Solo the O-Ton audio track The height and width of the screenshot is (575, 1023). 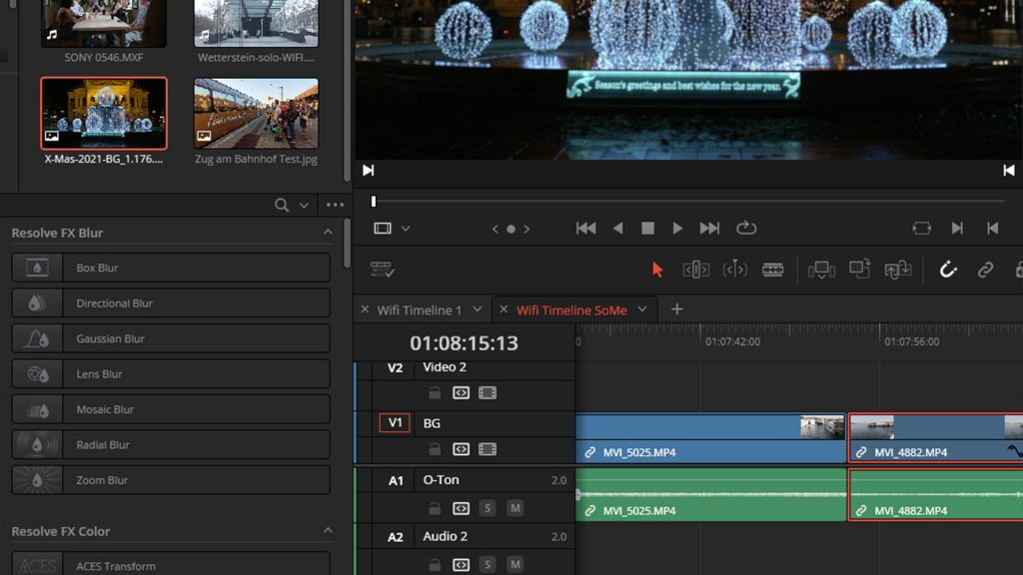488,508
